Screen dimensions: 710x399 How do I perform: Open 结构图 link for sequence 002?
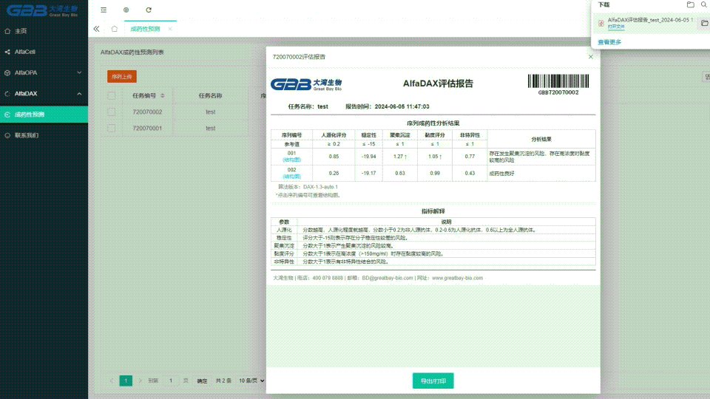point(291,177)
